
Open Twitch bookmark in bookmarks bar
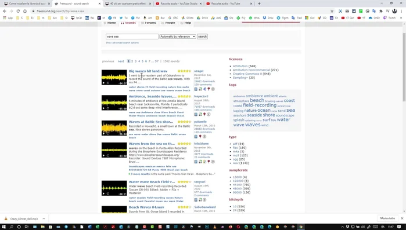389,18
